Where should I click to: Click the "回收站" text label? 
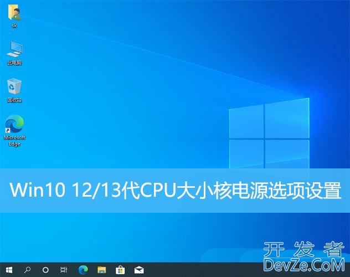click(14, 100)
